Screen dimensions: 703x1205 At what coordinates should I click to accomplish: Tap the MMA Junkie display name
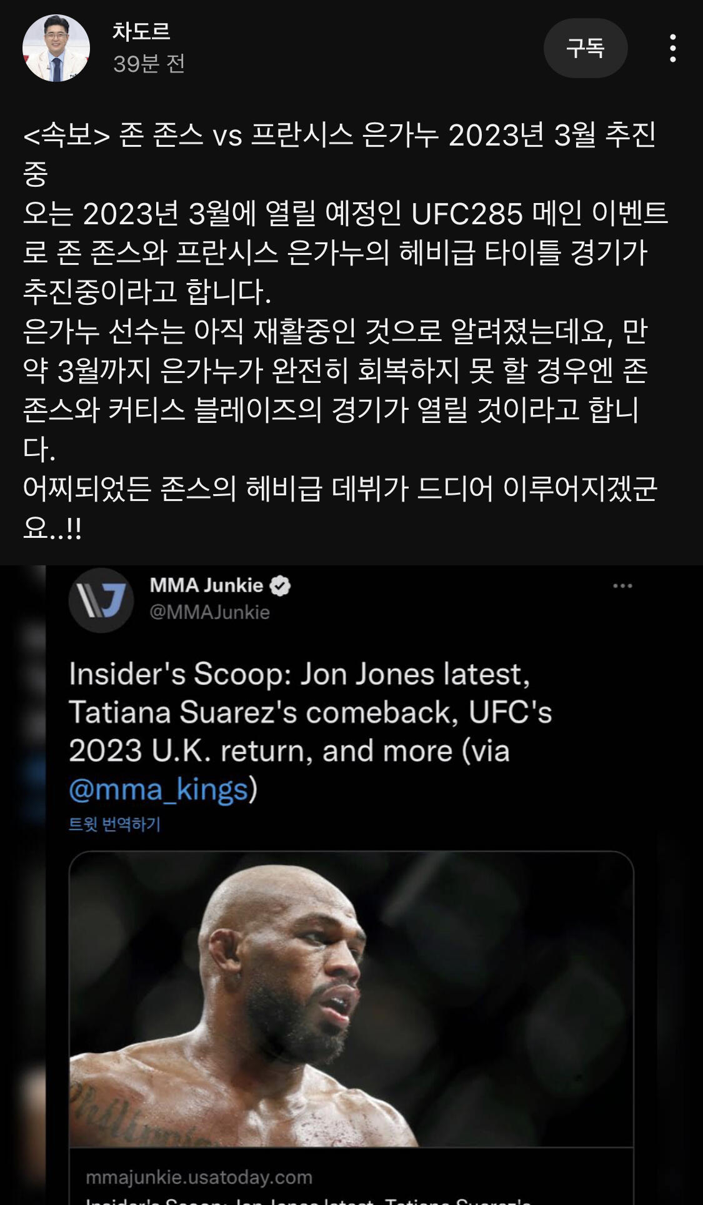(x=206, y=585)
